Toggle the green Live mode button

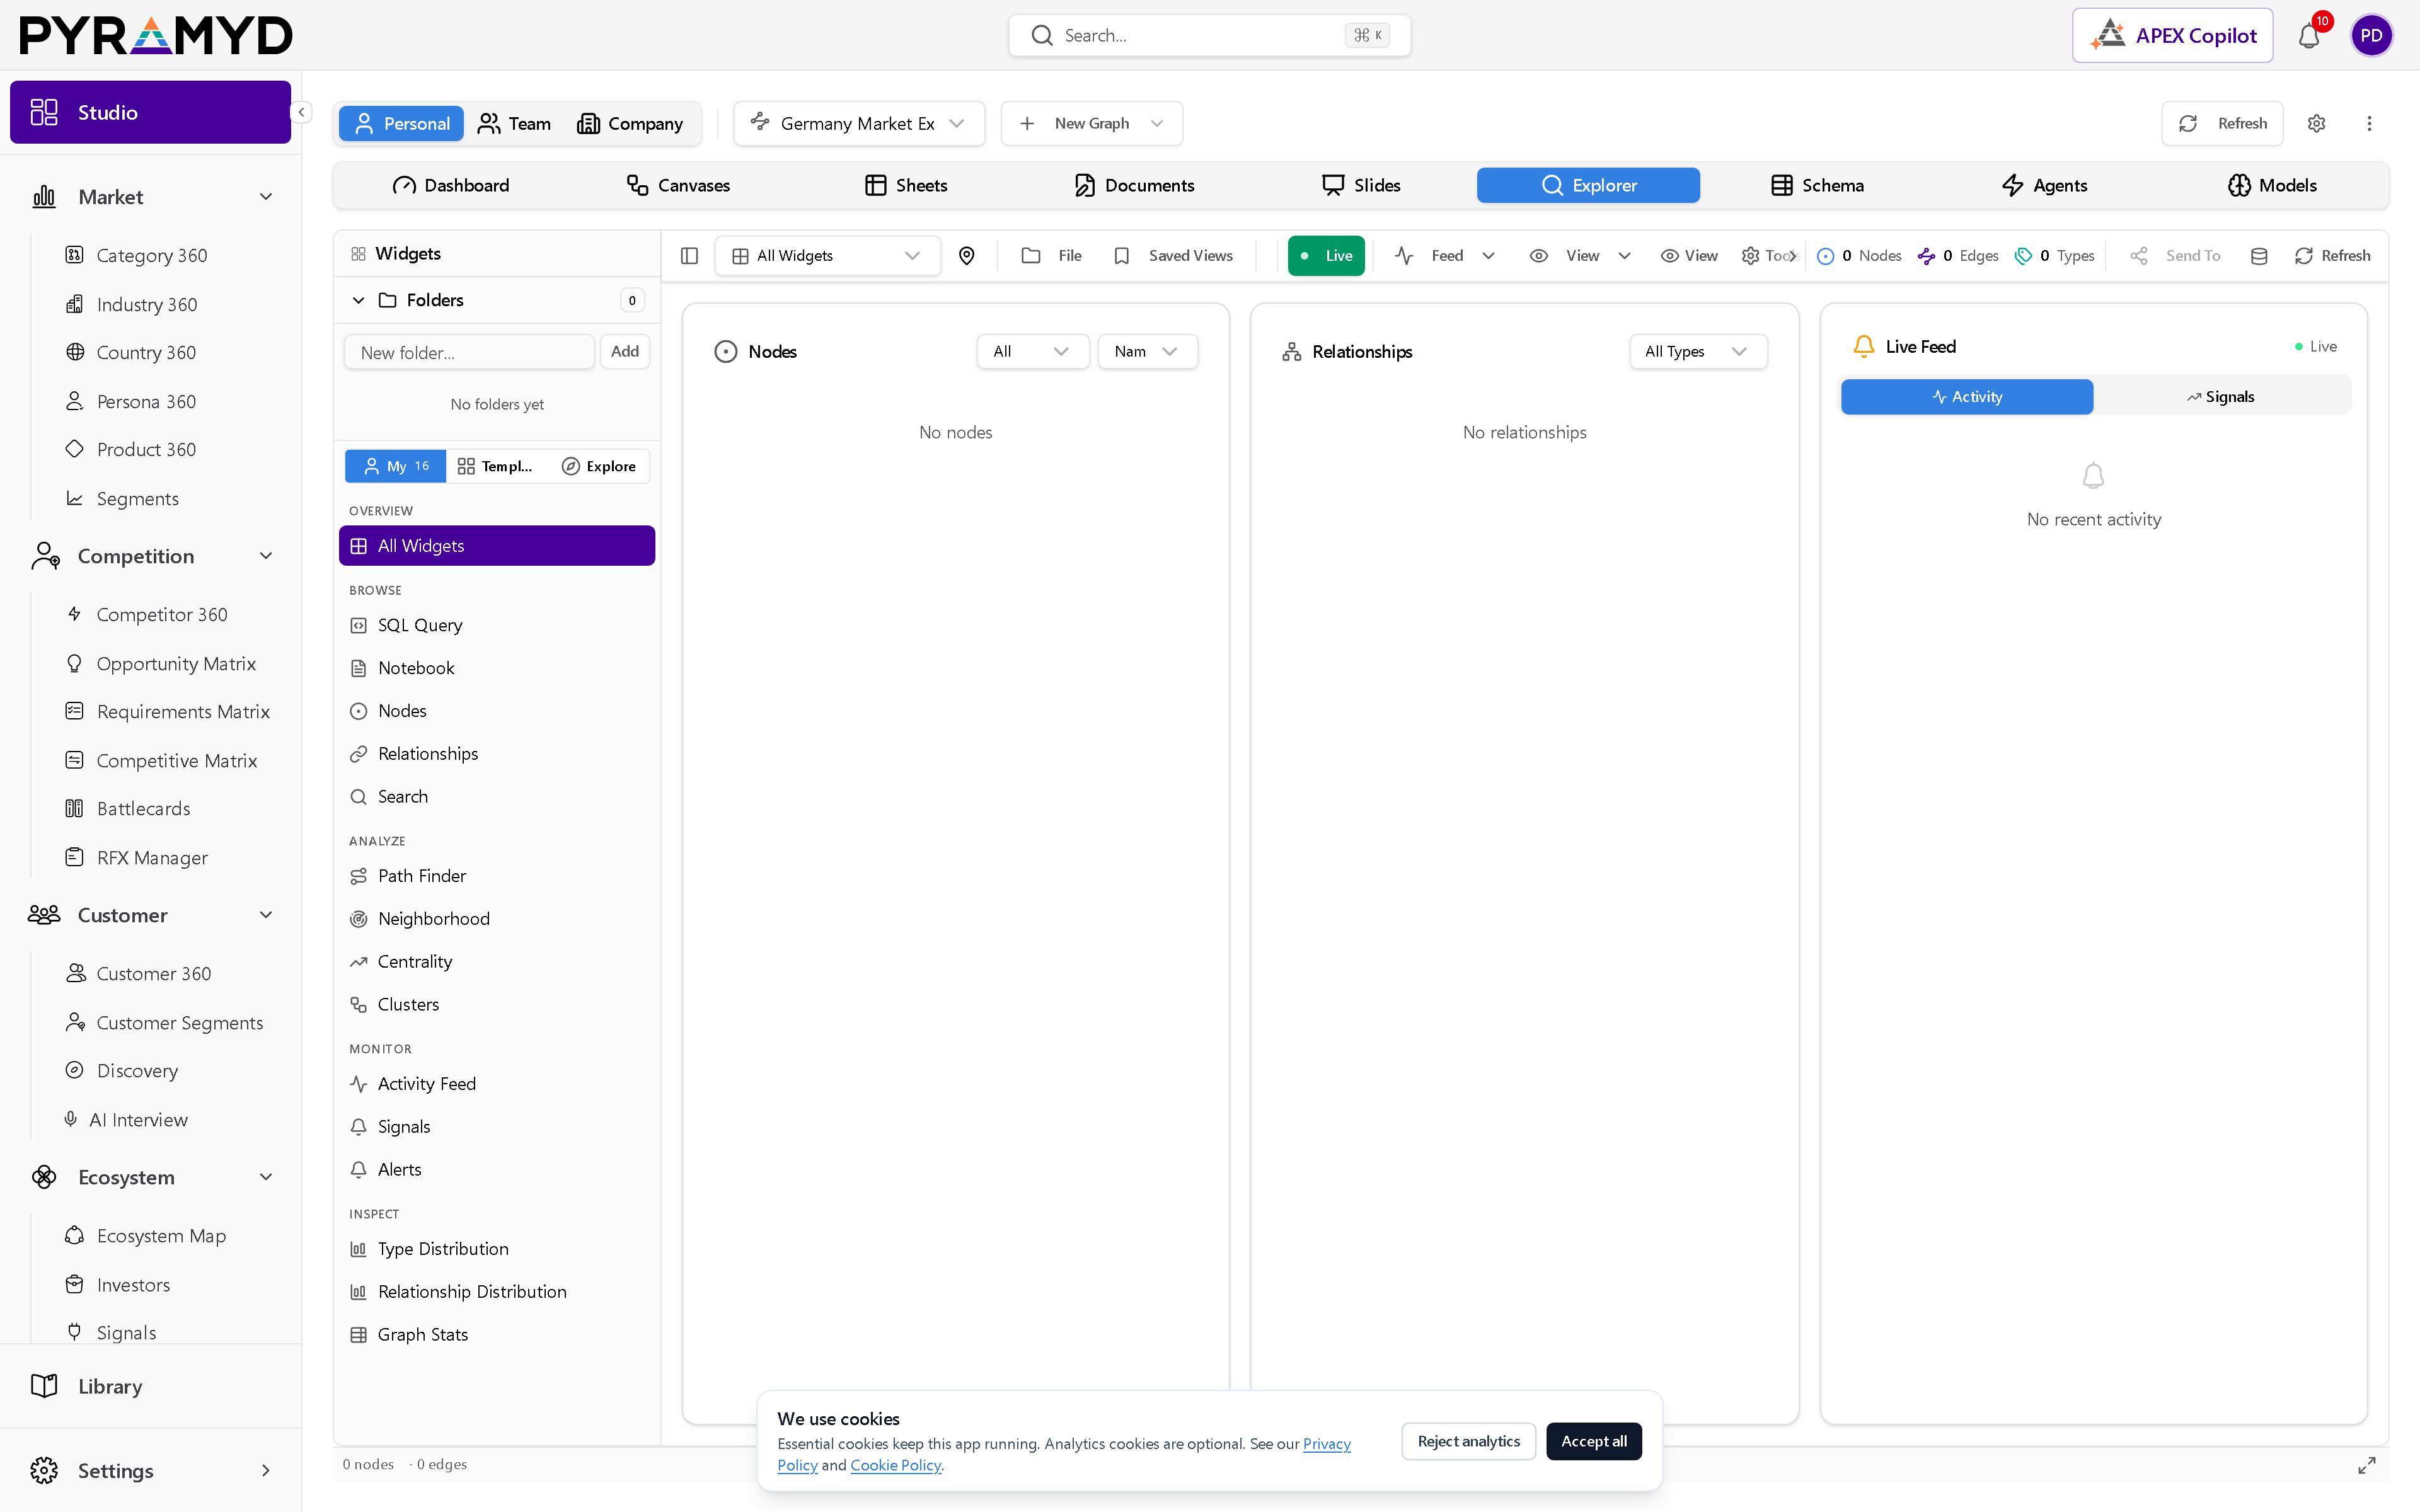point(1326,256)
